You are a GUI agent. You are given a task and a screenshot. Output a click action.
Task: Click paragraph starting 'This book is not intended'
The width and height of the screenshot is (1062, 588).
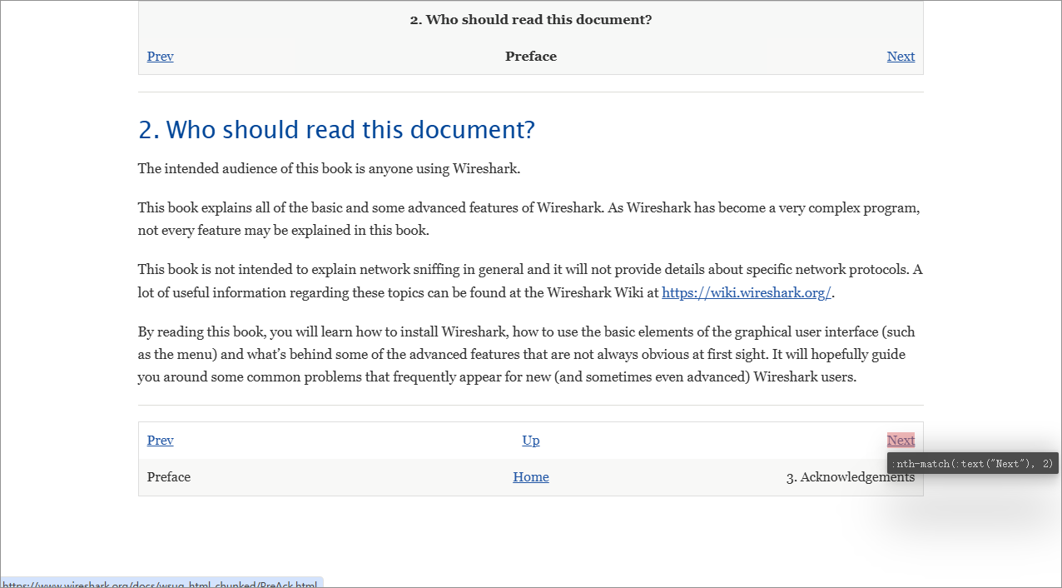pyautogui.click(x=530, y=282)
